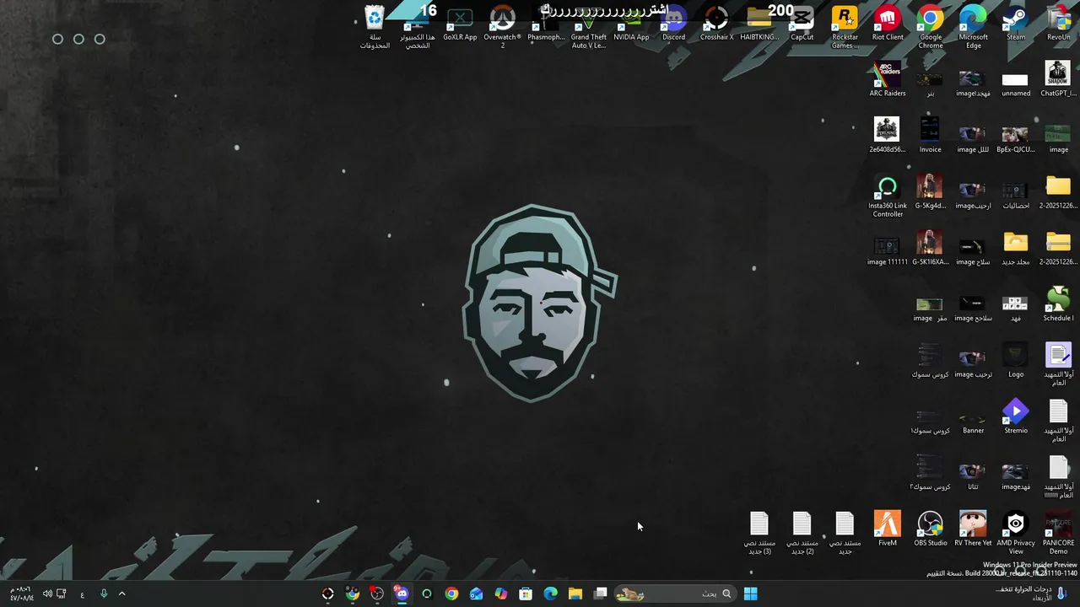Select the Invoice file on the desktop
Screen dimensions: 1080x607
930,136
